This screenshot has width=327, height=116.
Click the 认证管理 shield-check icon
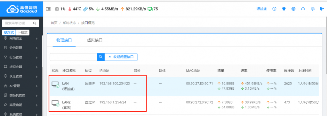pyautogui.click(x=6, y=76)
